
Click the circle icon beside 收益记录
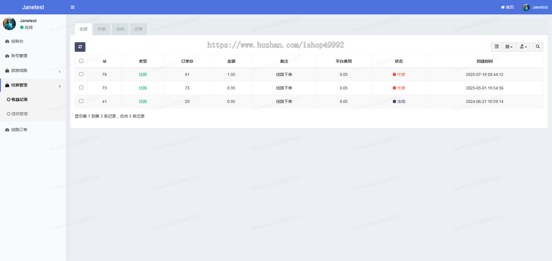(x=9, y=99)
